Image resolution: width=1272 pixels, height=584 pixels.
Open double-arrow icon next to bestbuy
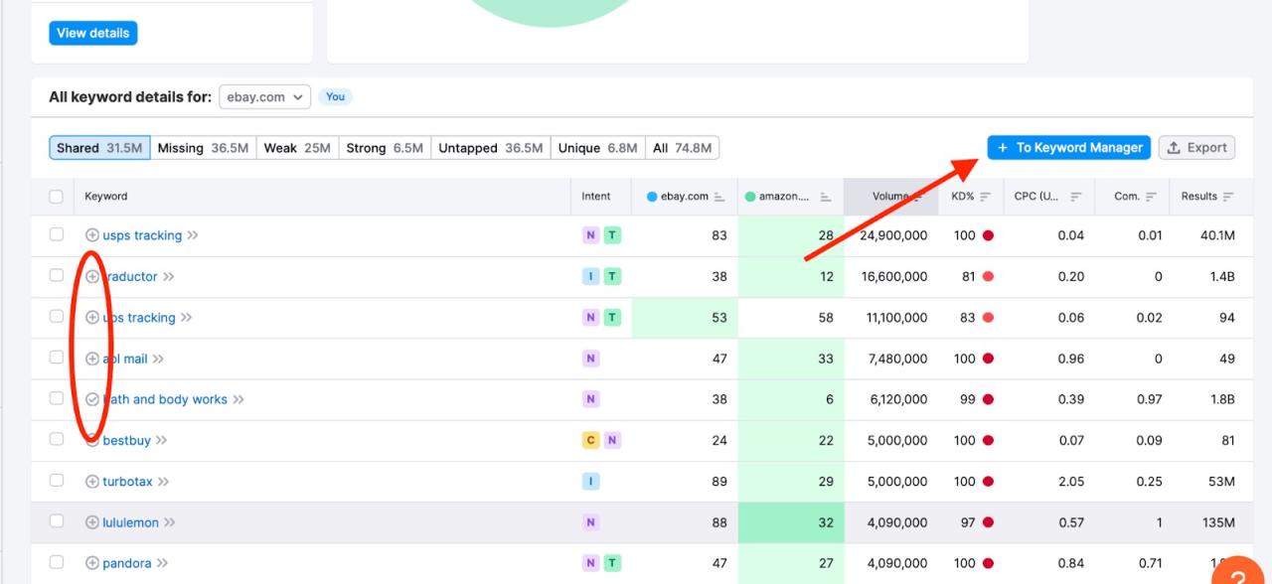[x=161, y=440]
